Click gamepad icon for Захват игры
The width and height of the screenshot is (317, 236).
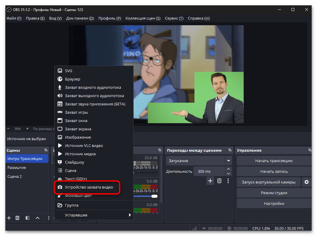[x=60, y=112]
